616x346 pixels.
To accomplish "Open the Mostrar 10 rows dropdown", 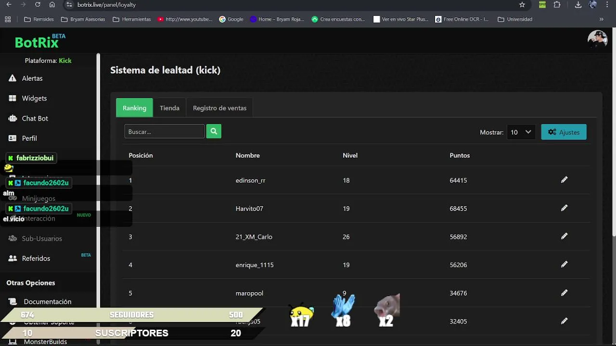I will click(x=521, y=132).
